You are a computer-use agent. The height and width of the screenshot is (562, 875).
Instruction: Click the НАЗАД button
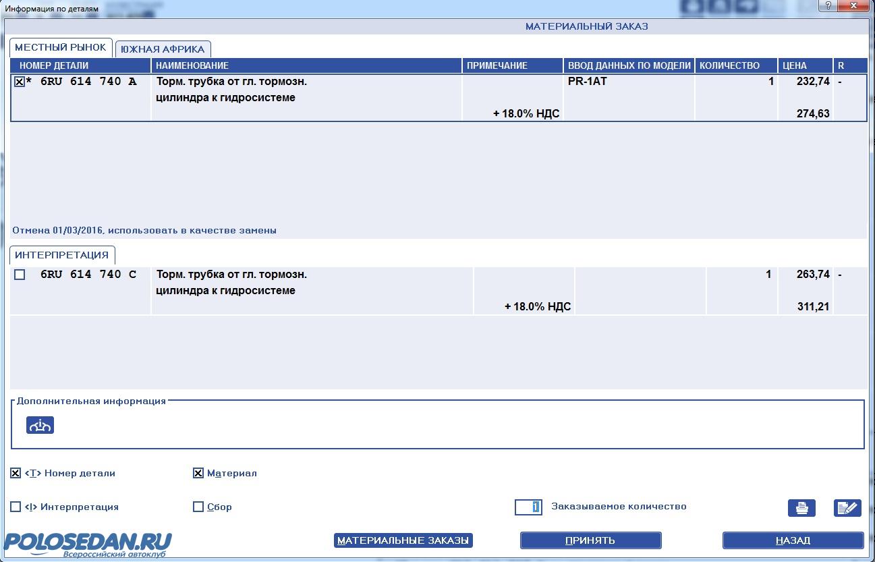[x=793, y=540]
